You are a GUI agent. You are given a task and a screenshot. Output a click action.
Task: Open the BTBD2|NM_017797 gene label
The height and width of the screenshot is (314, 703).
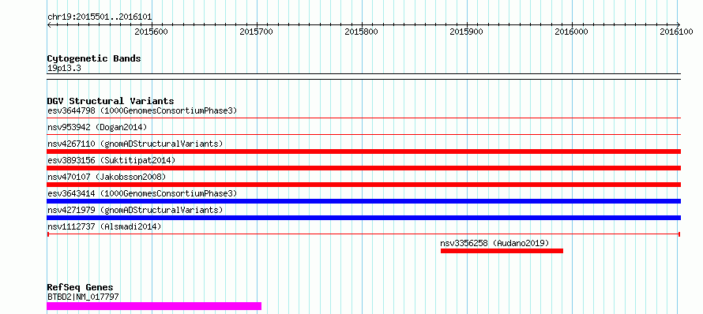(x=84, y=297)
